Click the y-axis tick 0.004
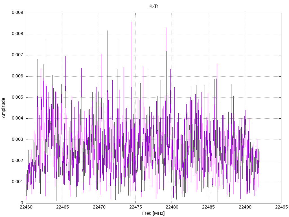Image resolution: width=289 pixels, height=217 pixels. pyautogui.click(x=17, y=118)
